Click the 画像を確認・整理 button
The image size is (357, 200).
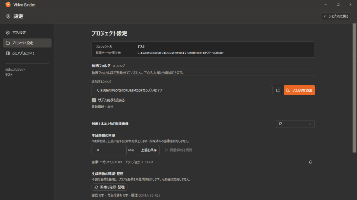pyautogui.click(x=110, y=187)
